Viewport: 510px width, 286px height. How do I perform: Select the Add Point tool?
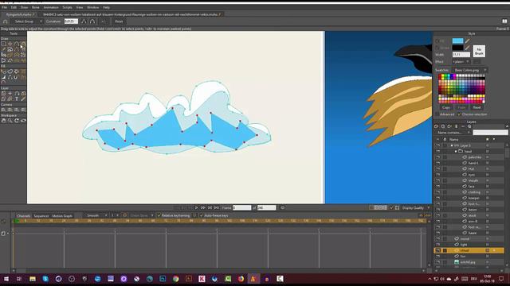[x=16, y=44]
